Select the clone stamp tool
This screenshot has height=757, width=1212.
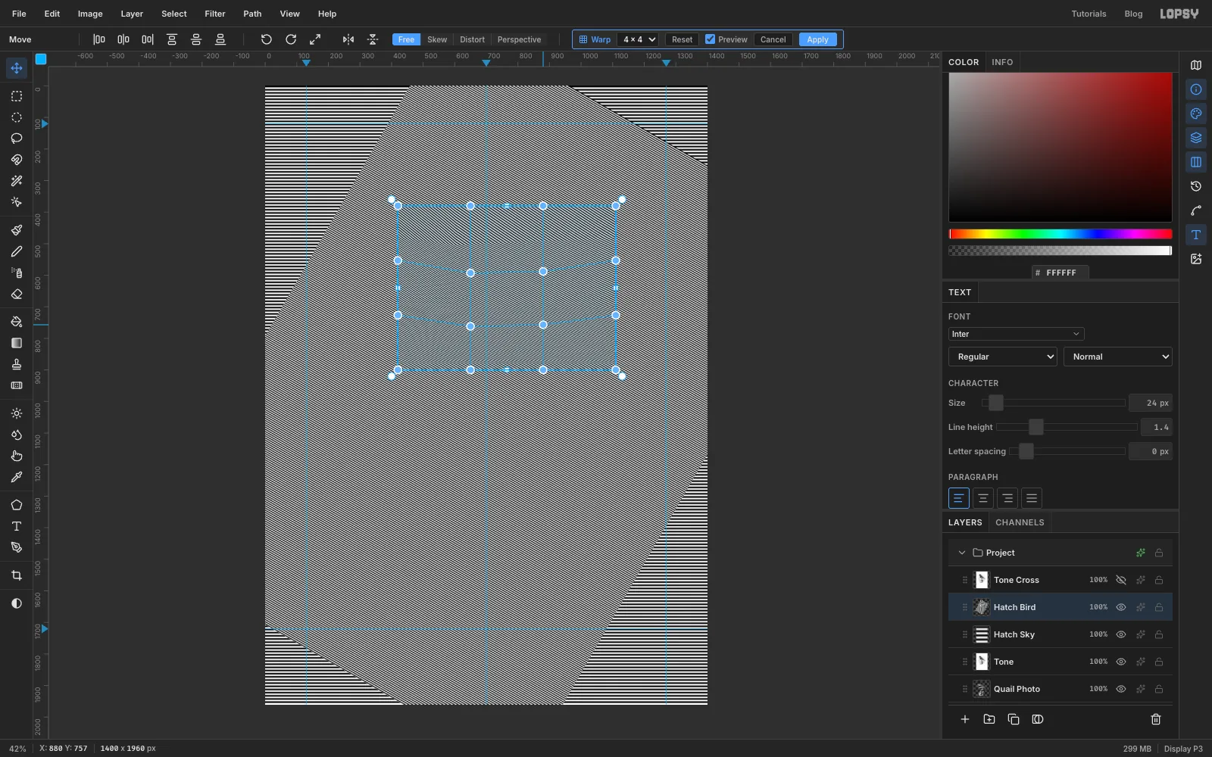pyautogui.click(x=17, y=364)
